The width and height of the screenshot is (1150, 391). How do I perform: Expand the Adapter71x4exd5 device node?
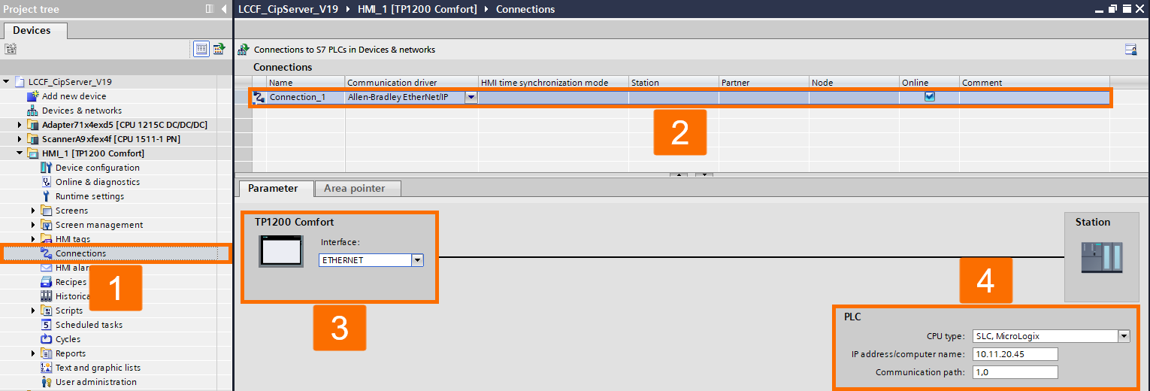pyautogui.click(x=20, y=125)
